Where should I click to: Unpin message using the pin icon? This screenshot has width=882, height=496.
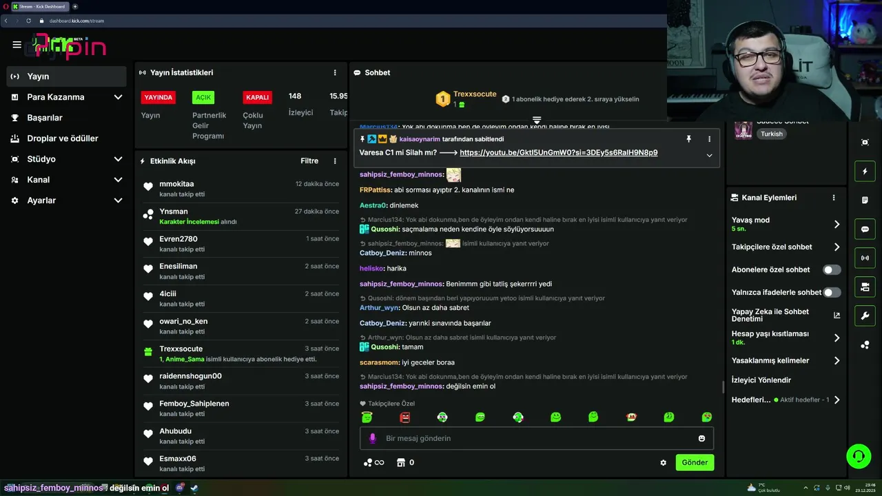(688, 139)
